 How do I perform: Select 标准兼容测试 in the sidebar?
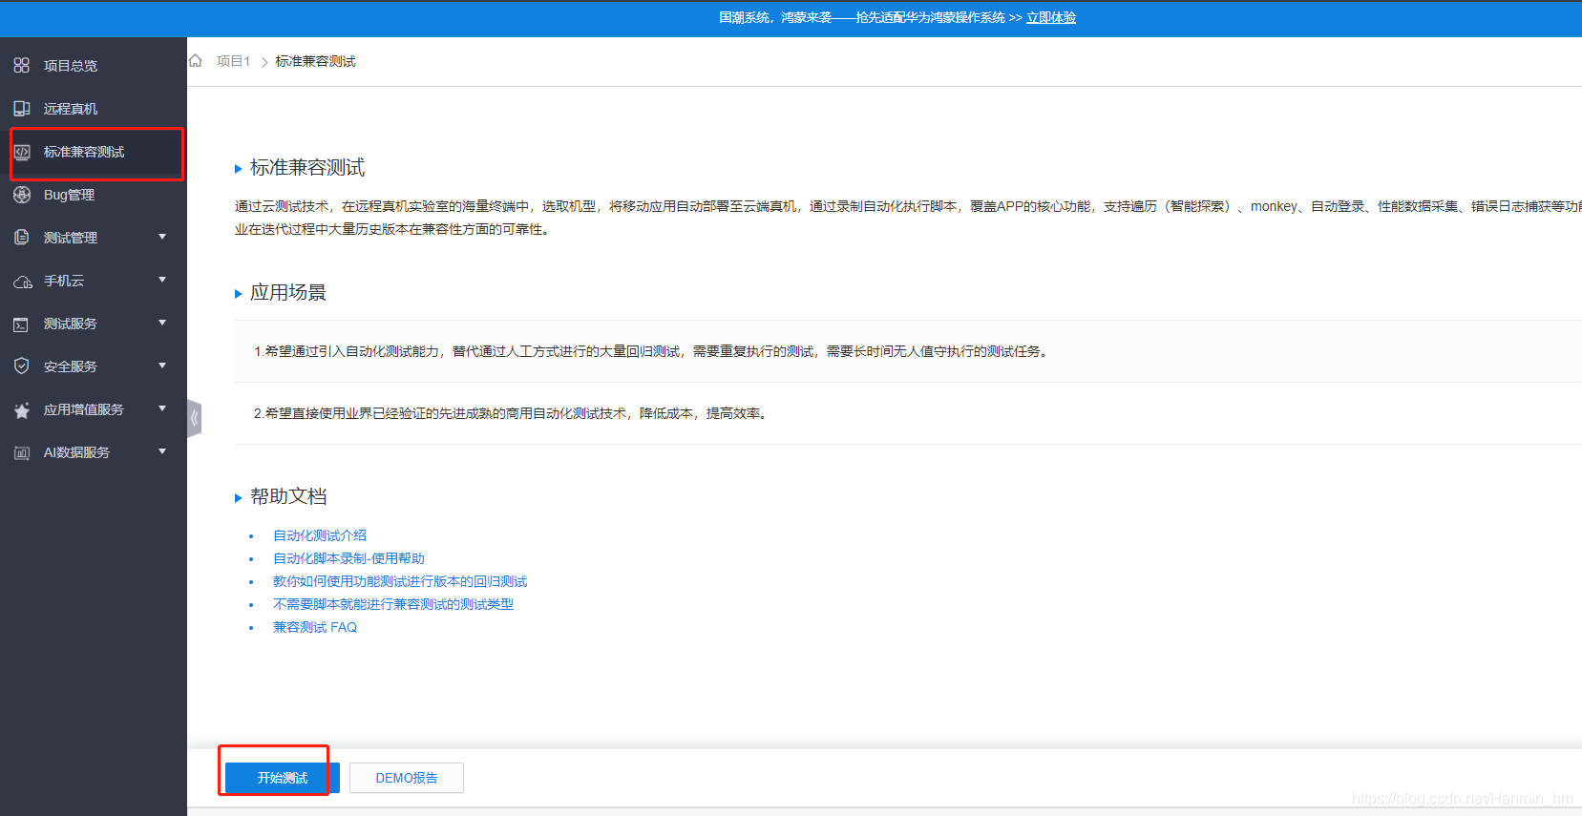94,152
